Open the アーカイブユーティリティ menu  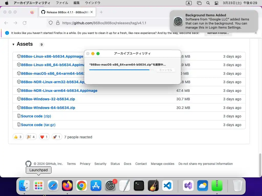coord(32,3)
